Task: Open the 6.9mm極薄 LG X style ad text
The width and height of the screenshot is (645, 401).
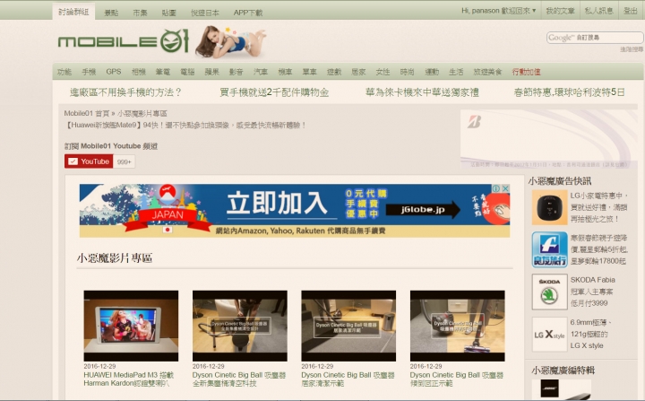Action: [x=590, y=334]
